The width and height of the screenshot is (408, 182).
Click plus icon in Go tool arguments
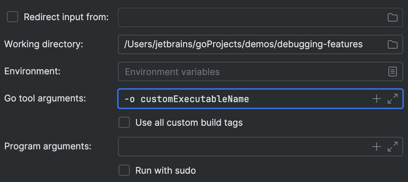point(377,99)
